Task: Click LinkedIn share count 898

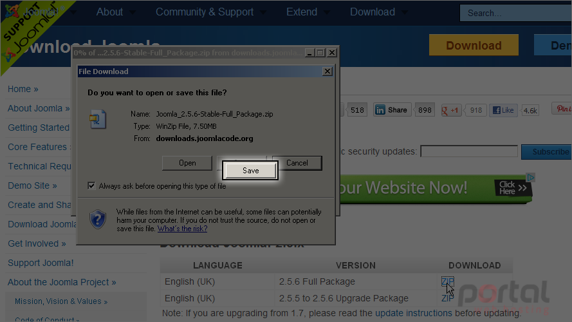Action: pos(425,110)
